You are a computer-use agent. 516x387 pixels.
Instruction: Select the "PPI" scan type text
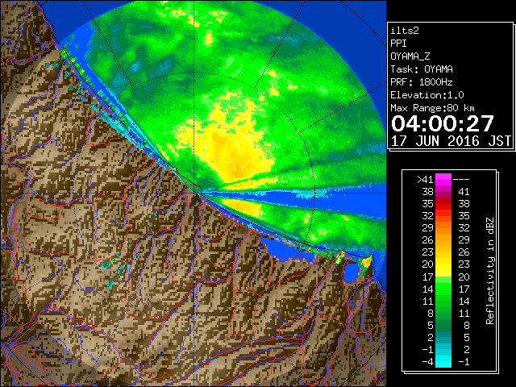pos(398,44)
